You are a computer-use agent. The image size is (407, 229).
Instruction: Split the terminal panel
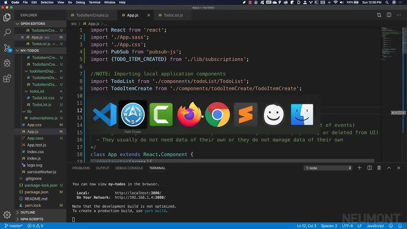[370, 168]
